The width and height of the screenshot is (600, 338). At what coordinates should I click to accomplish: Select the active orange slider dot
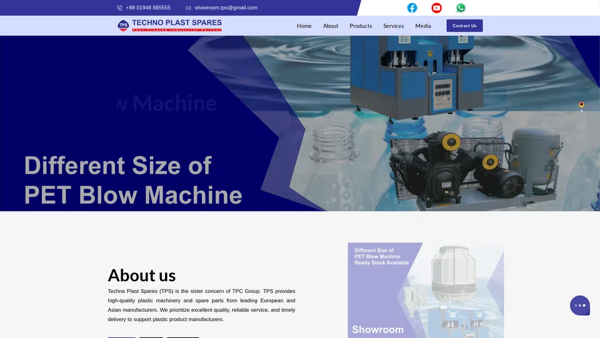581,105
